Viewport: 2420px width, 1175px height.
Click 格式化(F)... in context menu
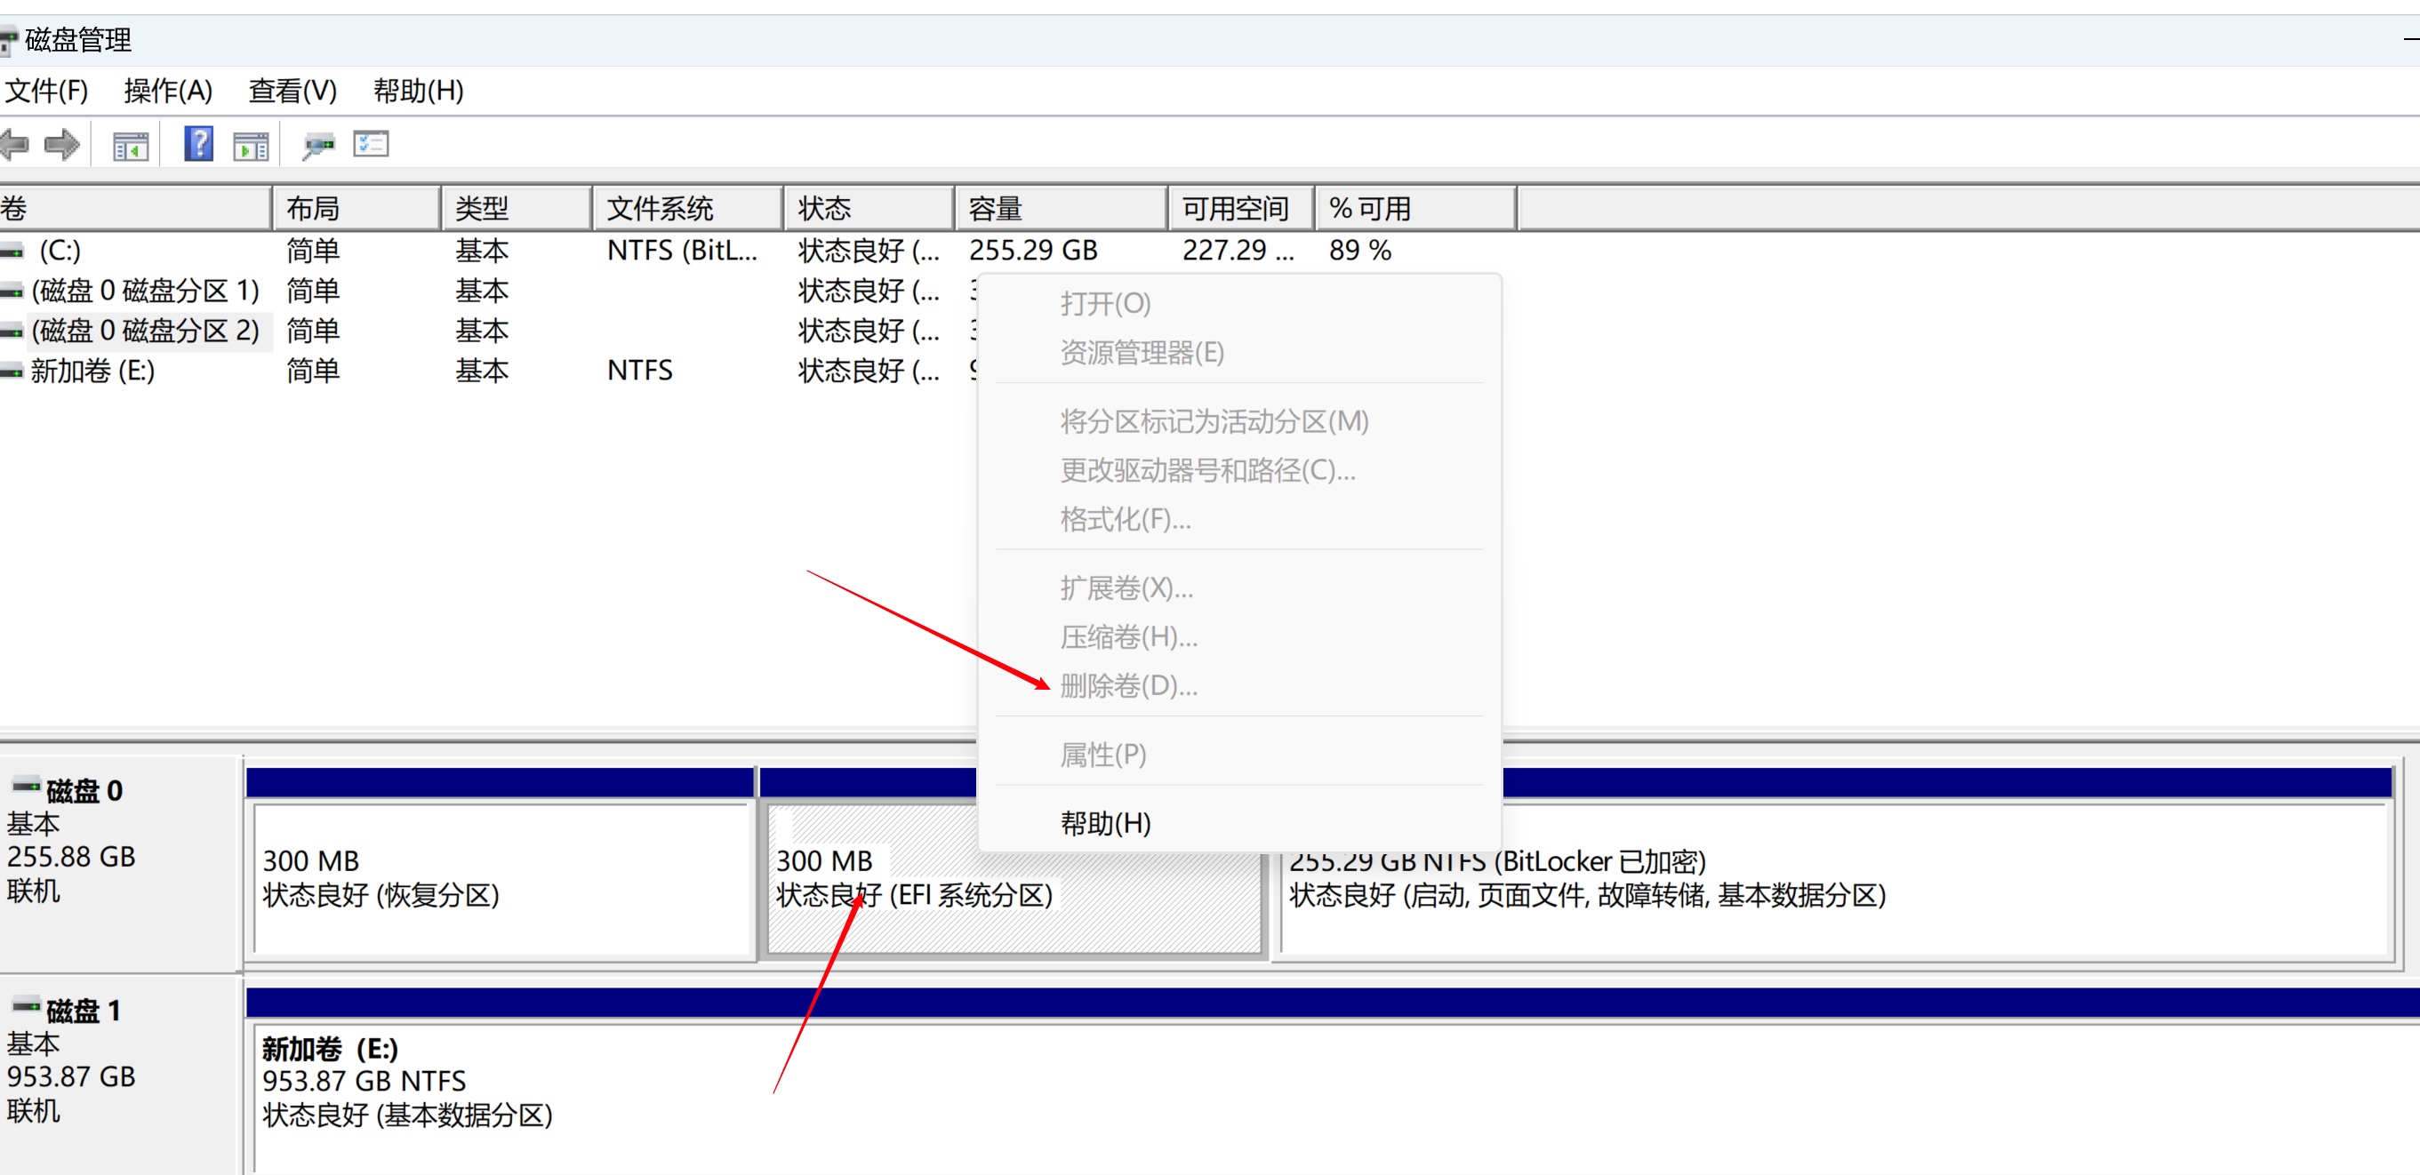pyautogui.click(x=1239, y=518)
